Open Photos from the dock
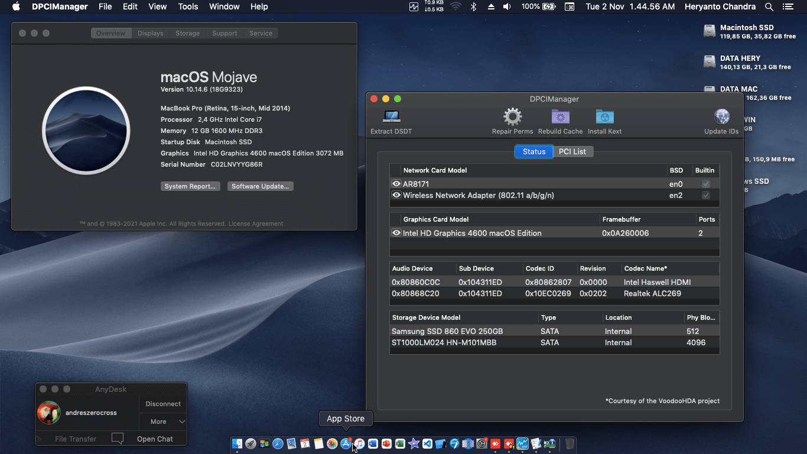 332,444
